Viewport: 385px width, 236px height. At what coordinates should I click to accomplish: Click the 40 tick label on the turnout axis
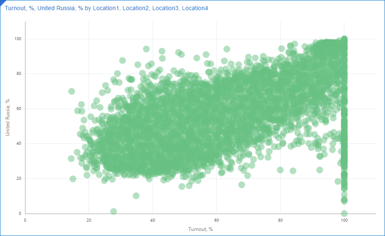pyautogui.click(x=153, y=220)
